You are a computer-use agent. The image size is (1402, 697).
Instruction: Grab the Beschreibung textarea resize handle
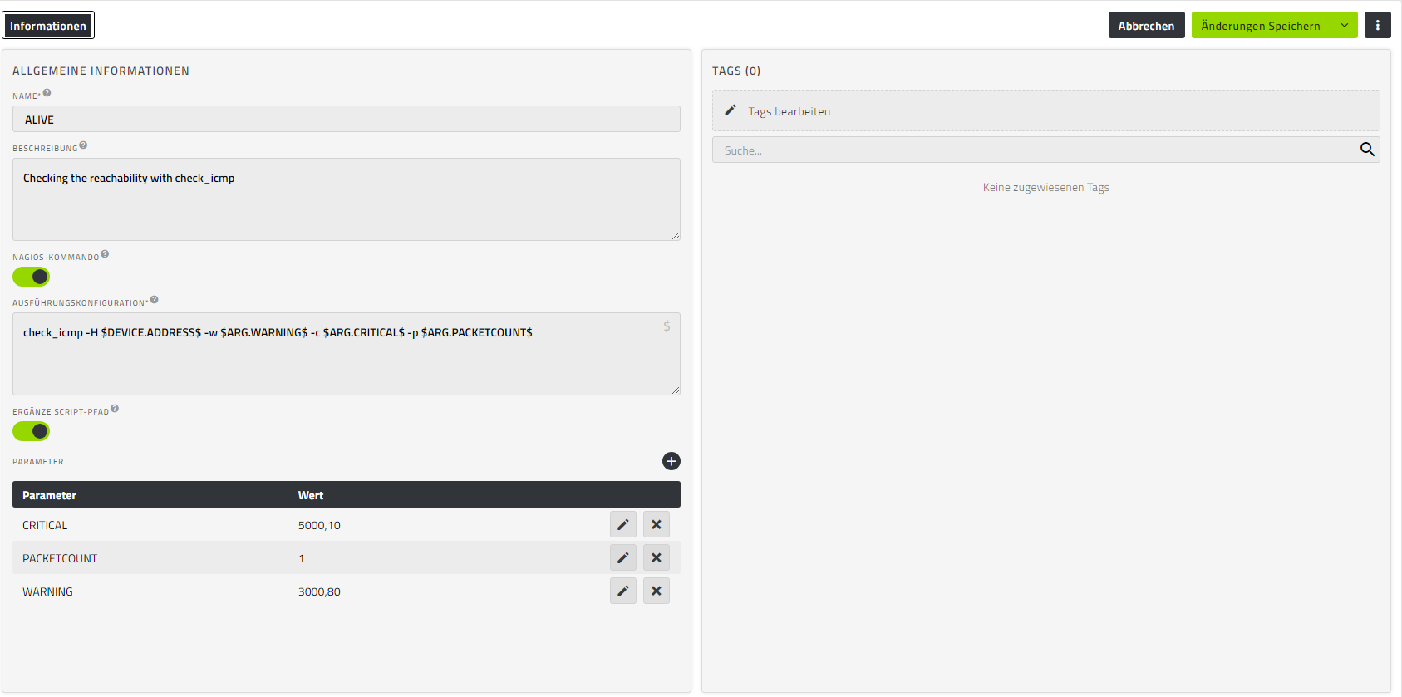pyautogui.click(x=676, y=236)
